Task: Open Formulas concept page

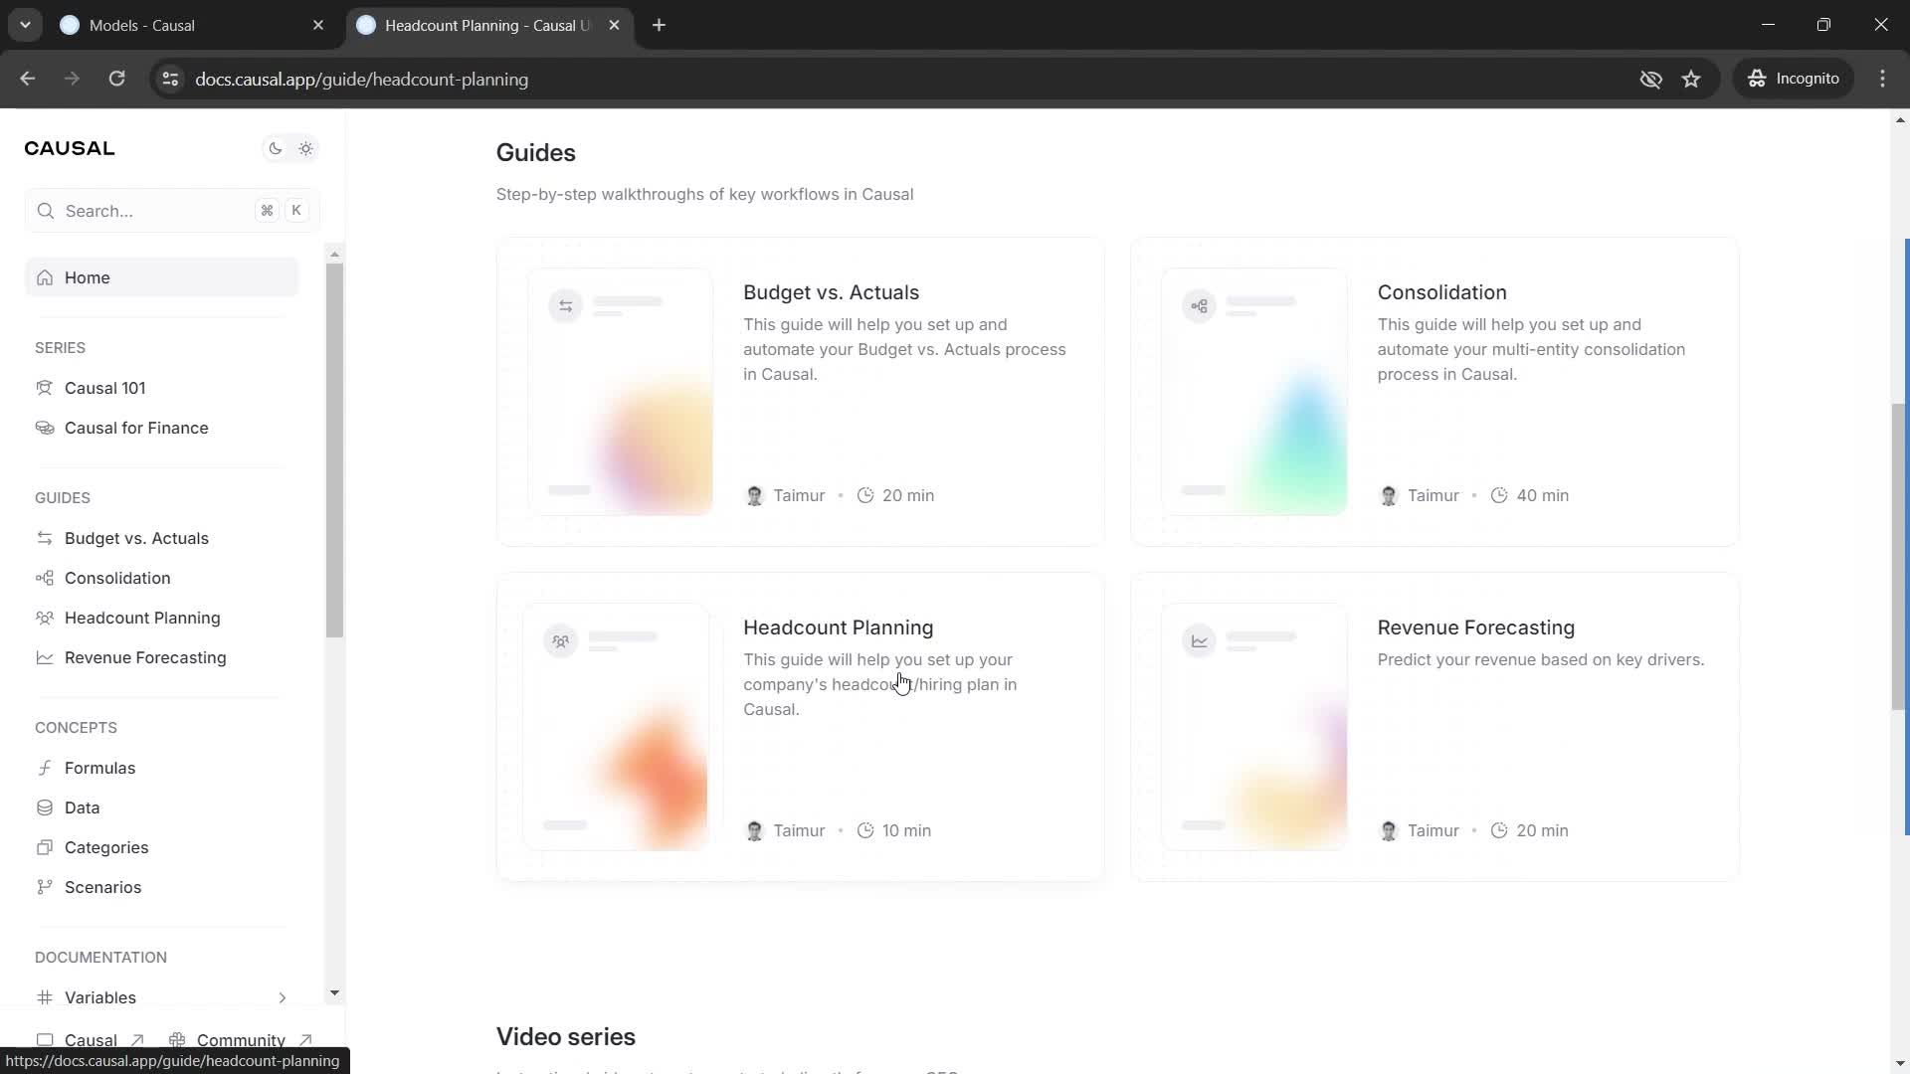Action: pyautogui.click(x=99, y=768)
